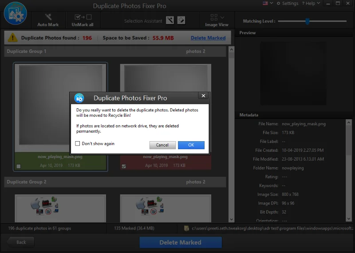Click the Space to be Saved 55.9 MB value
Screen dimensions: 355x253
tap(163, 38)
